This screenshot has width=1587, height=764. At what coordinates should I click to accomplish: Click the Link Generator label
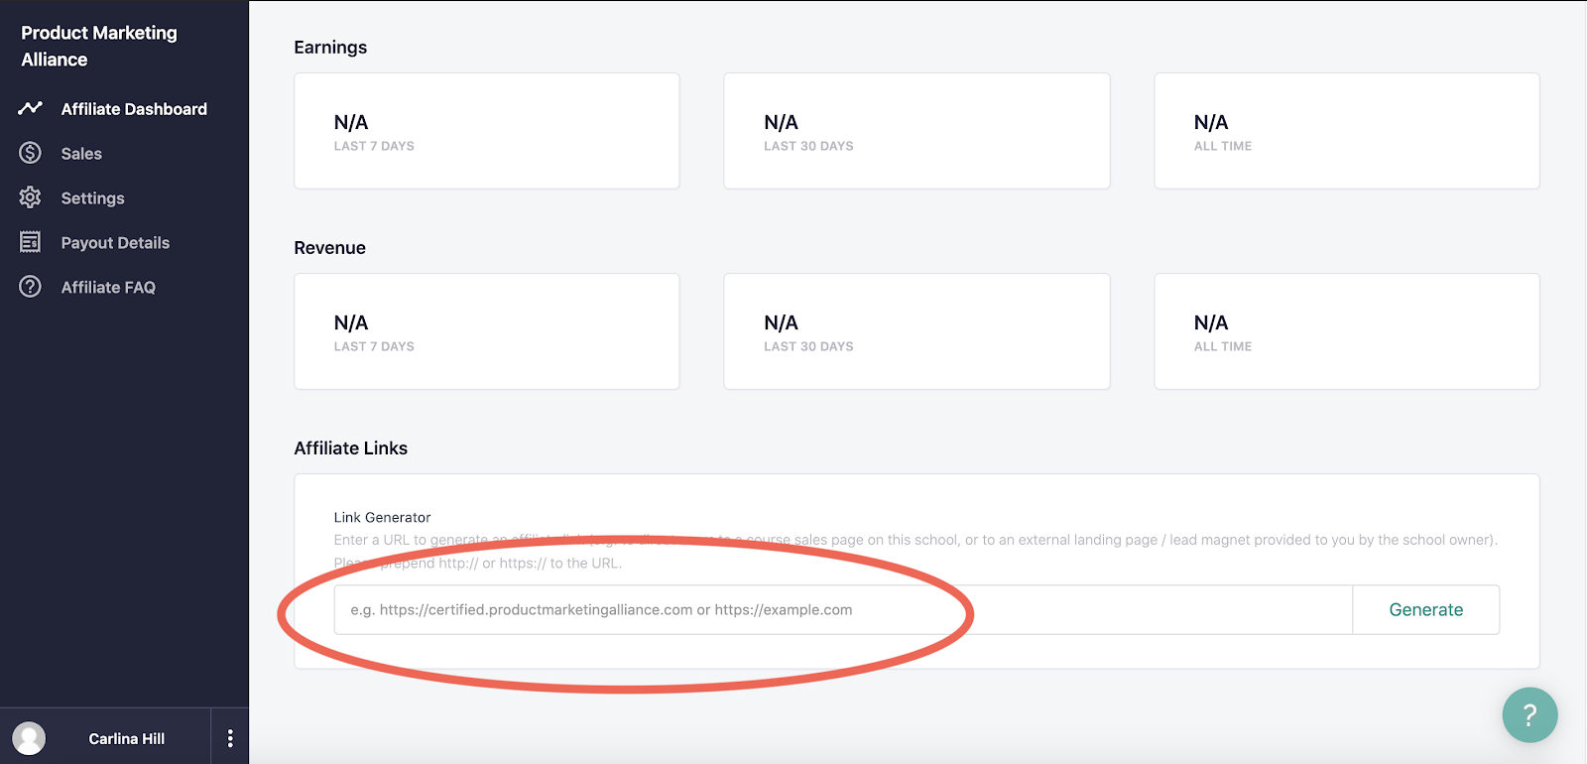[x=382, y=517]
